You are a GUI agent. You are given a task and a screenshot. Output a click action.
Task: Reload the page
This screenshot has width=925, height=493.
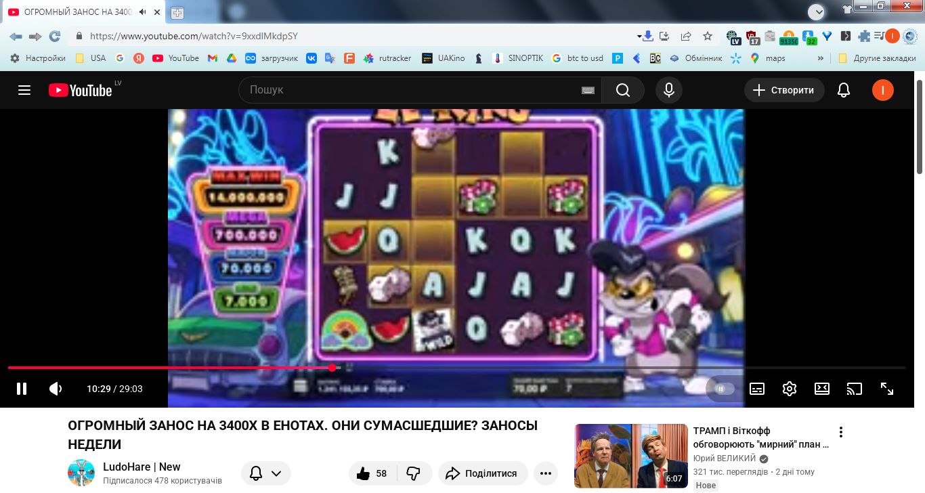click(55, 36)
